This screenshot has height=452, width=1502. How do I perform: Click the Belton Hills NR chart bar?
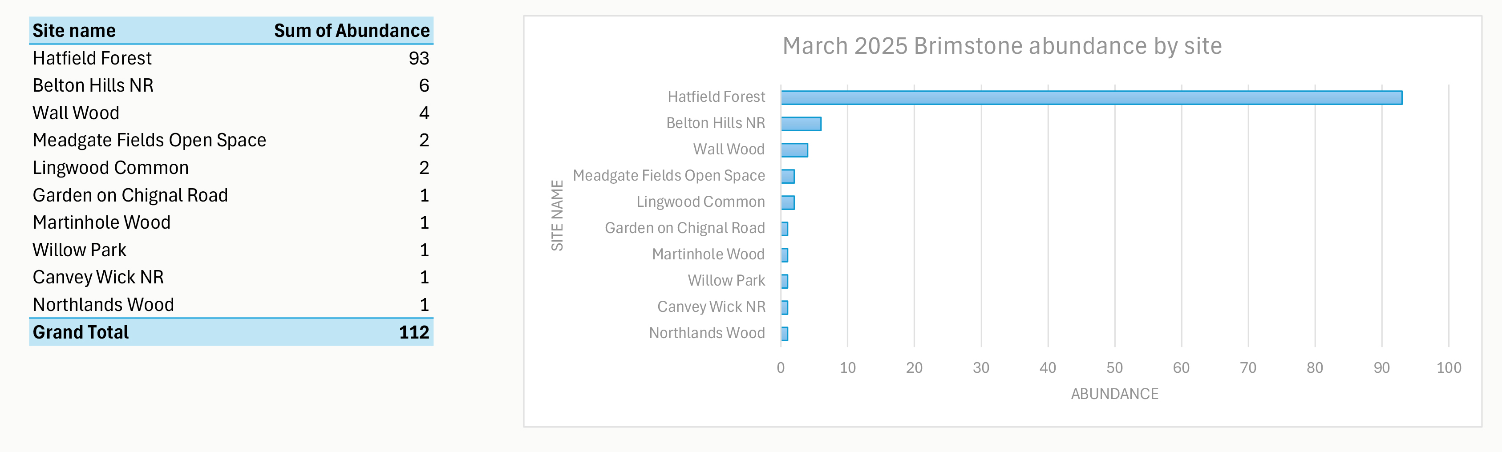pyautogui.click(x=801, y=124)
